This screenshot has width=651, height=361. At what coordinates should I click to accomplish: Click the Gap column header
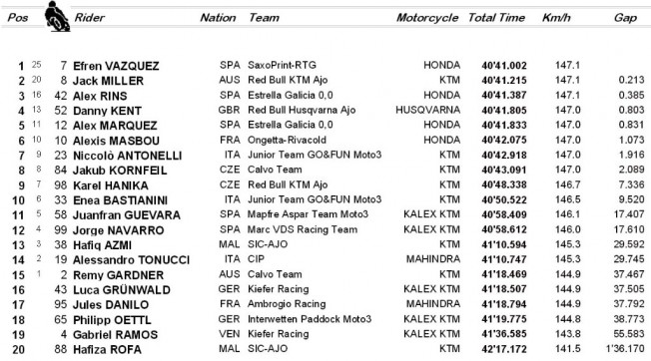click(x=625, y=18)
